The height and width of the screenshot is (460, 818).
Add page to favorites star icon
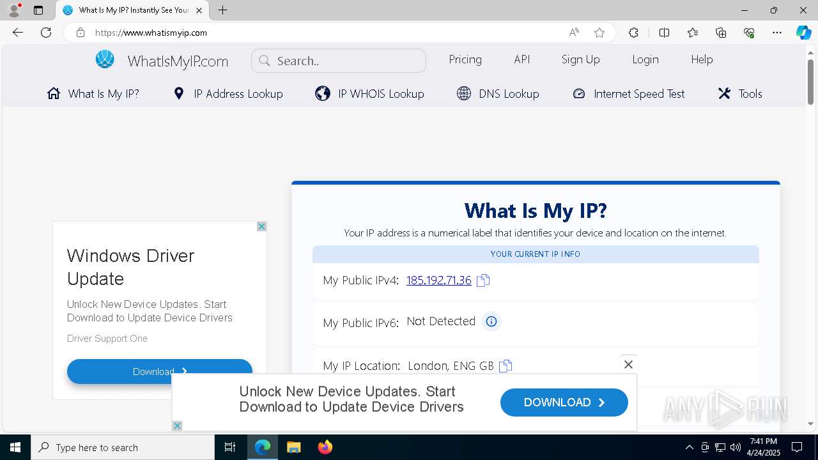click(599, 33)
